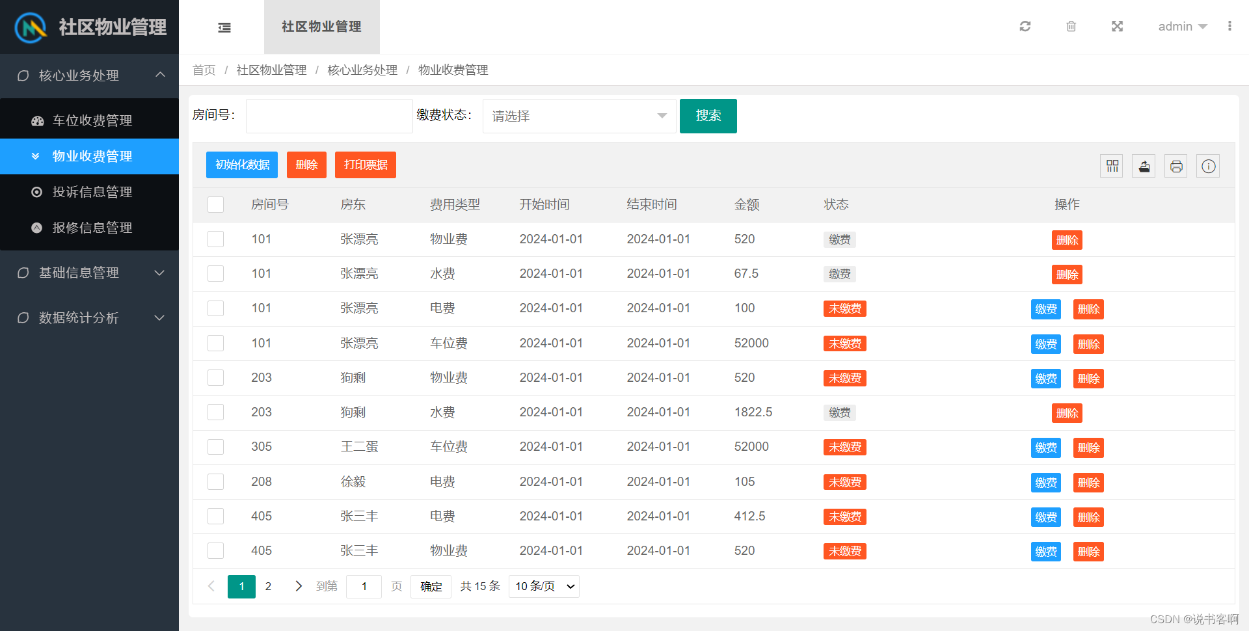The width and height of the screenshot is (1249, 631).
Task: Open the 缴费状态 select dropdown
Action: pos(579,116)
